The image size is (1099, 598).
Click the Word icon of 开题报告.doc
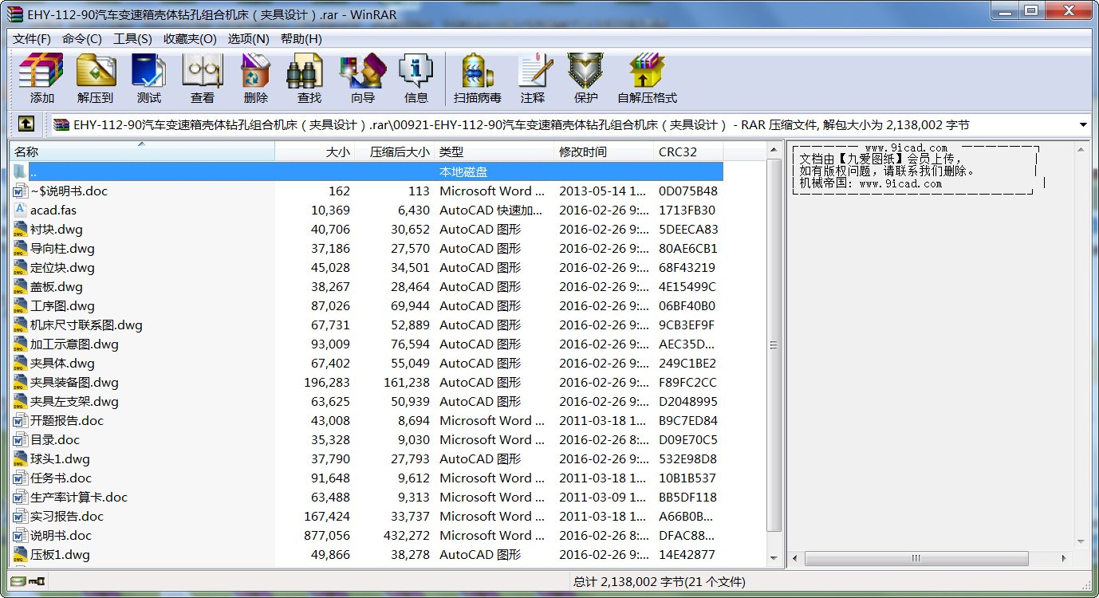pyautogui.click(x=21, y=420)
